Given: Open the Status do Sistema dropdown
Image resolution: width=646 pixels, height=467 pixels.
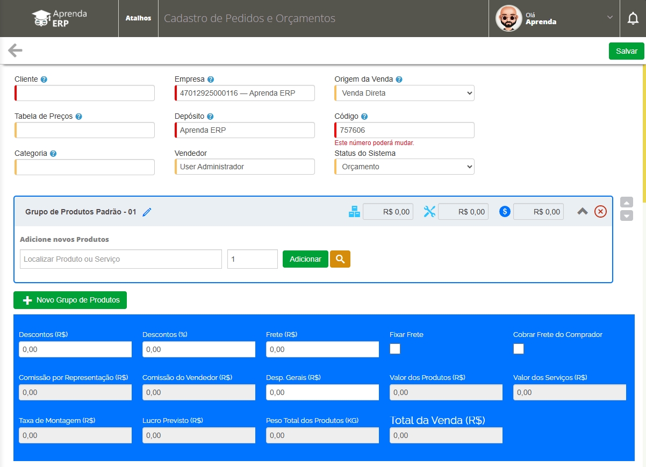Looking at the screenshot, I should point(404,167).
